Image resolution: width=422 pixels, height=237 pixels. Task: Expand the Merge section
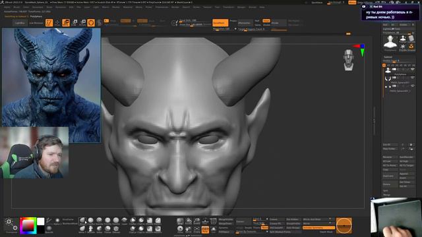[x=386, y=195]
